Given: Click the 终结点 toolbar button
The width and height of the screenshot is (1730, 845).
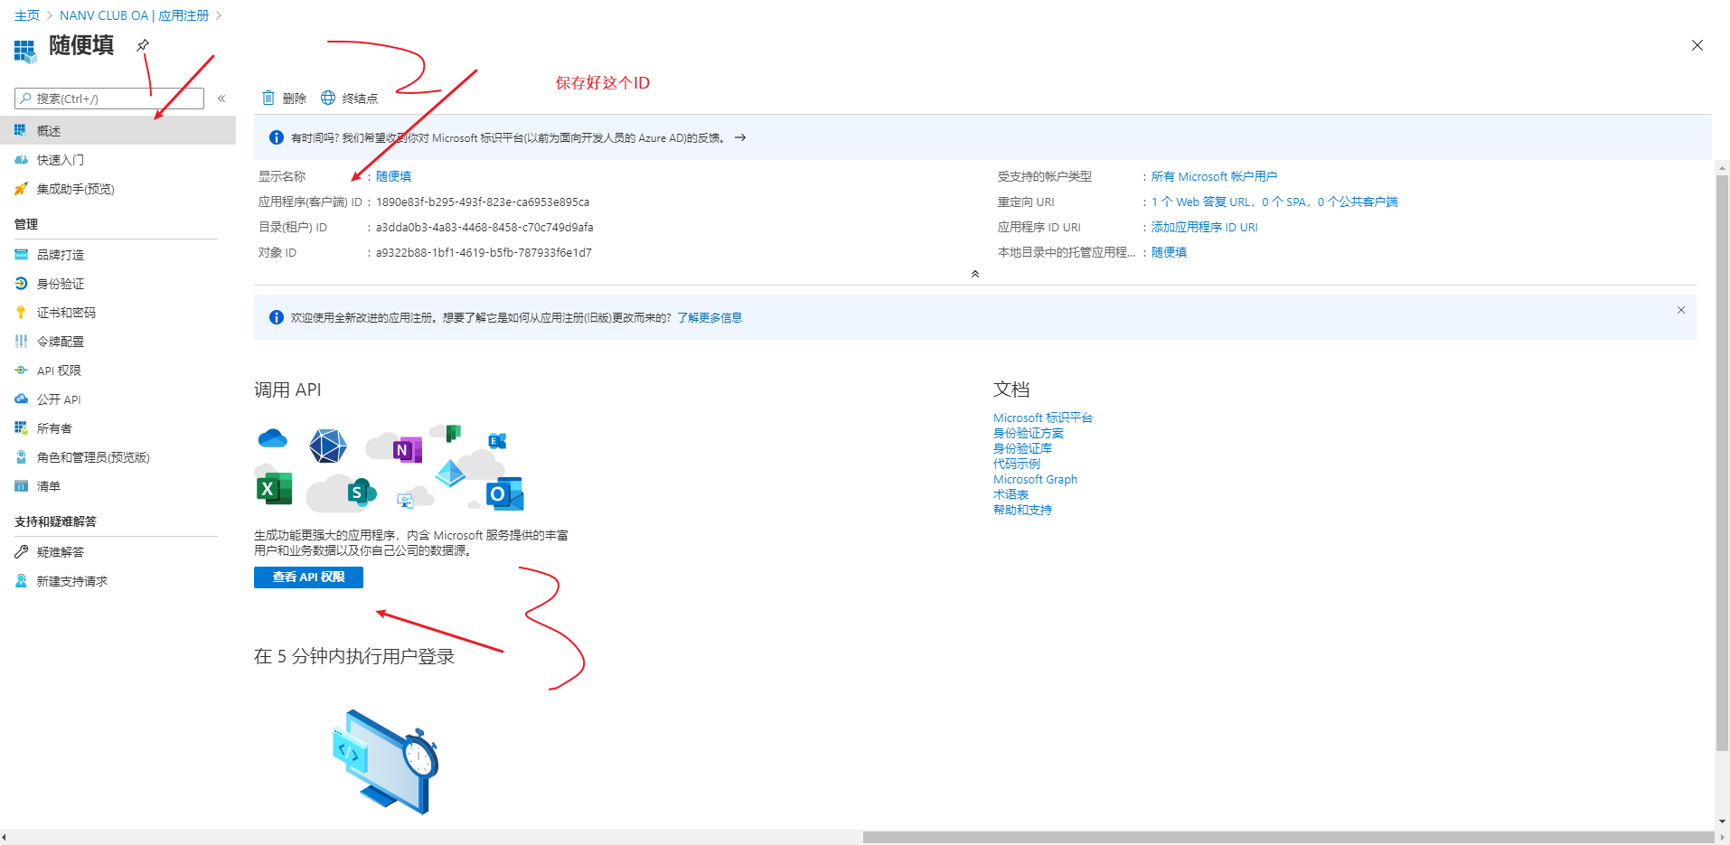Looking at the screenshot, I should (x=349, y=98).
